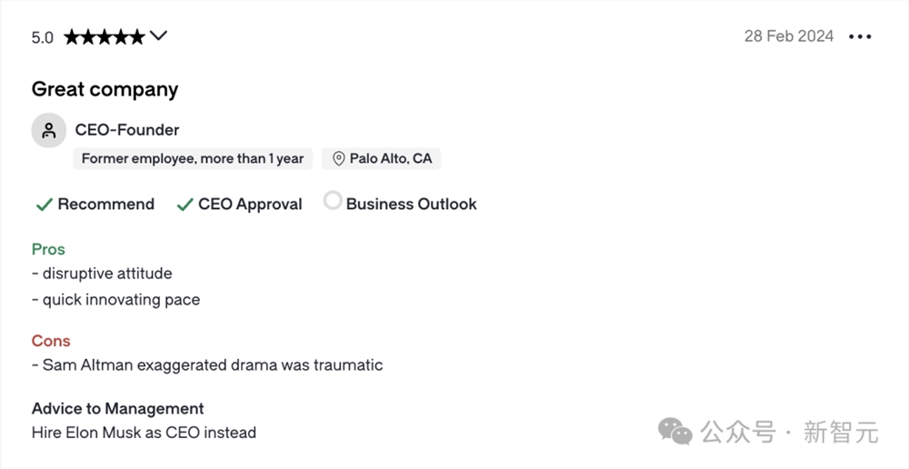The height and width of the screenshot is (469, 909).
Task: Click the green CEO Approval checkmark
Action: (185, 205)
